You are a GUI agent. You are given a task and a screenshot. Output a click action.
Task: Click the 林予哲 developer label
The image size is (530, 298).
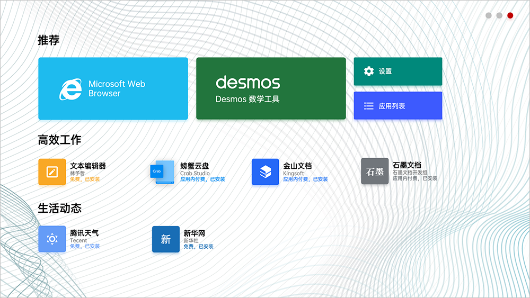click(x=77, y=173)
